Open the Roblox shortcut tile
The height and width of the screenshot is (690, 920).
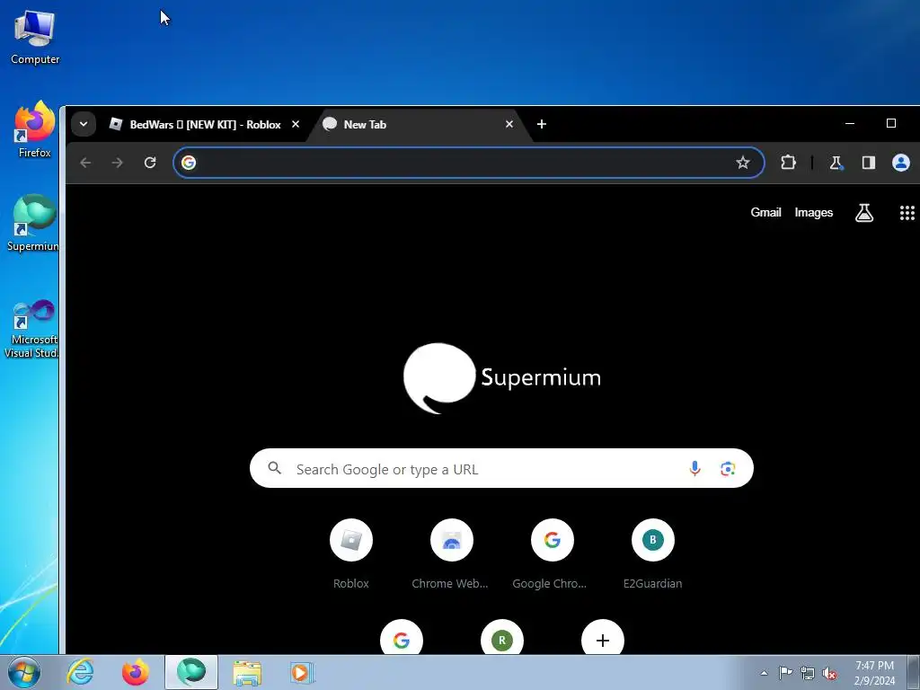(351, 555)
